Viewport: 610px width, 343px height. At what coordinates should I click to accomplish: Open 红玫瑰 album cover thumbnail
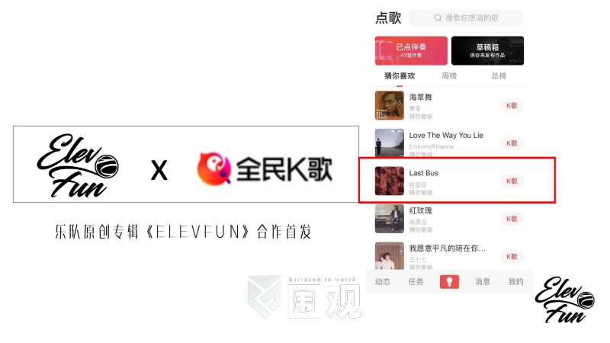click(390, 219)
